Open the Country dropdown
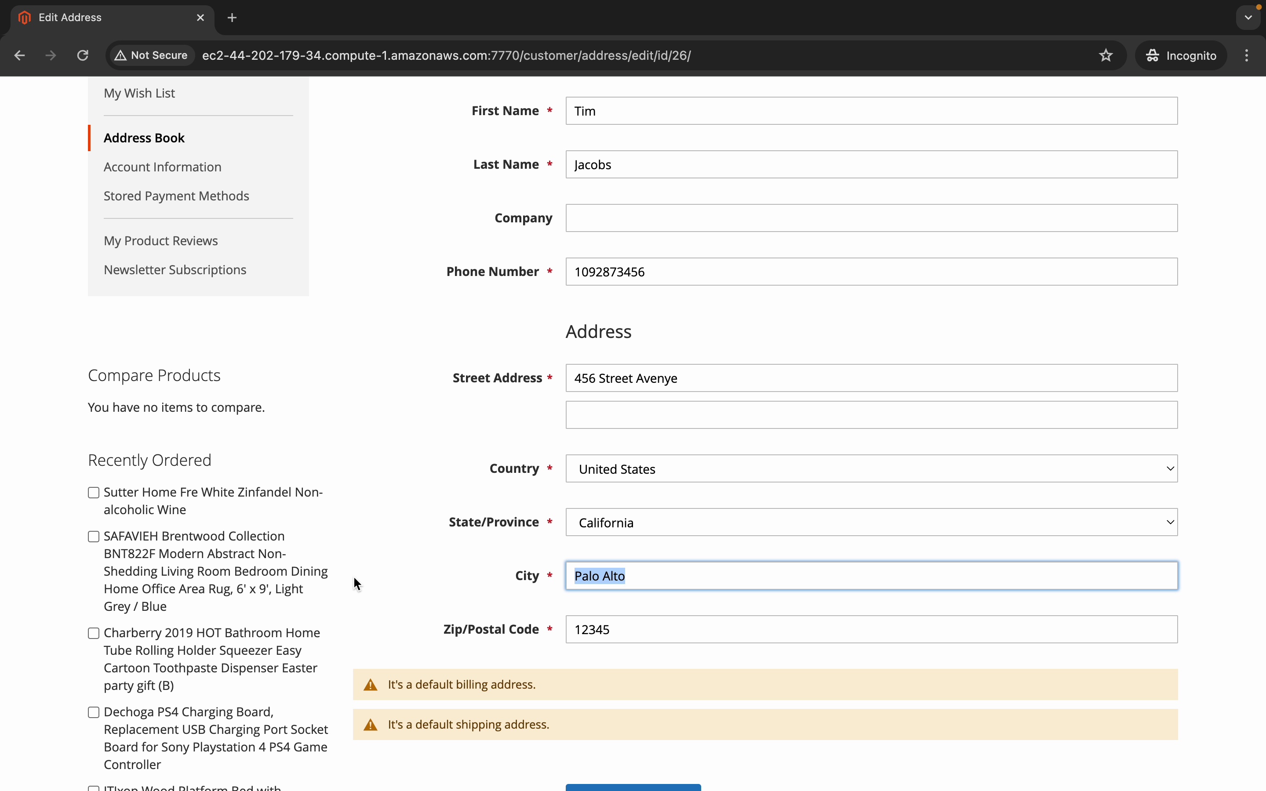This screenshot has width=1266, height=791. pos(871,469)
